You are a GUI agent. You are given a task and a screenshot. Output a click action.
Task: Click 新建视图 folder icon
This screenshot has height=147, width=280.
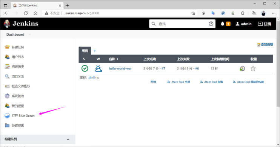[x=7, y=125]
